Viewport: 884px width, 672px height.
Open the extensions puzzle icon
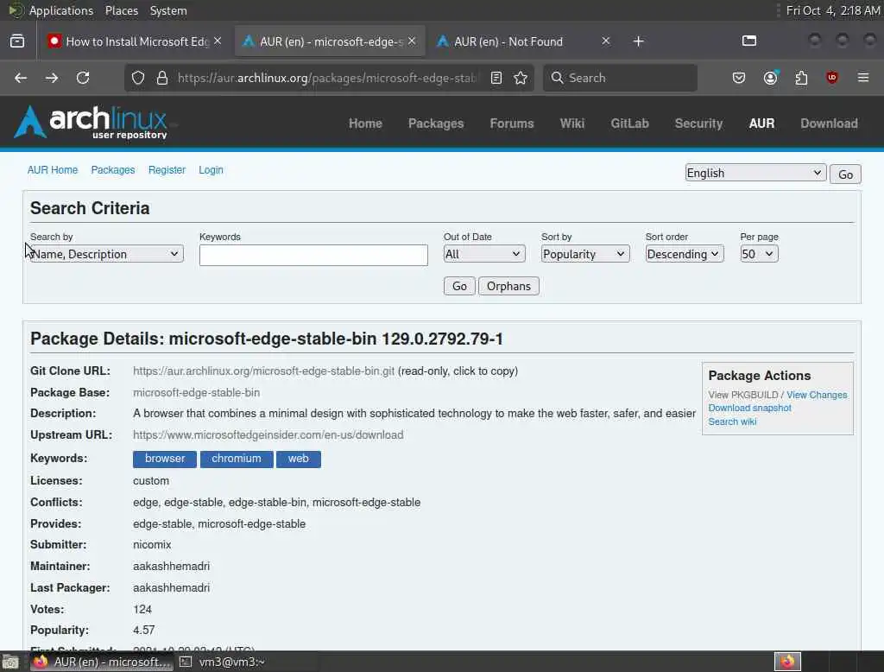[x=801, y=78]
